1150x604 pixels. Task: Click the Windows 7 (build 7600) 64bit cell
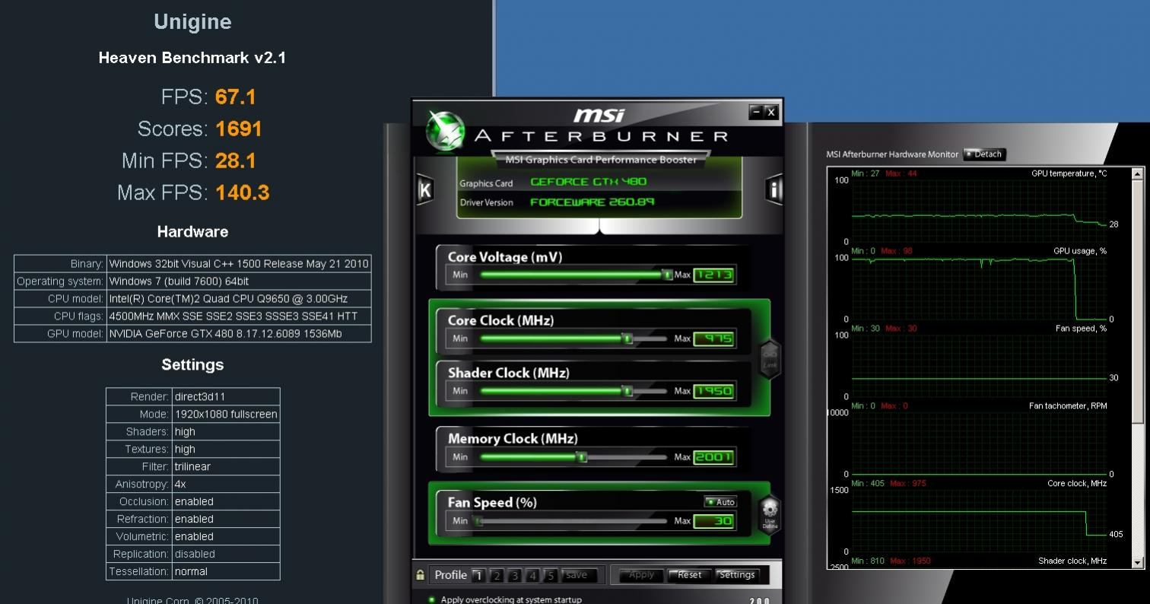click(239, 281)
